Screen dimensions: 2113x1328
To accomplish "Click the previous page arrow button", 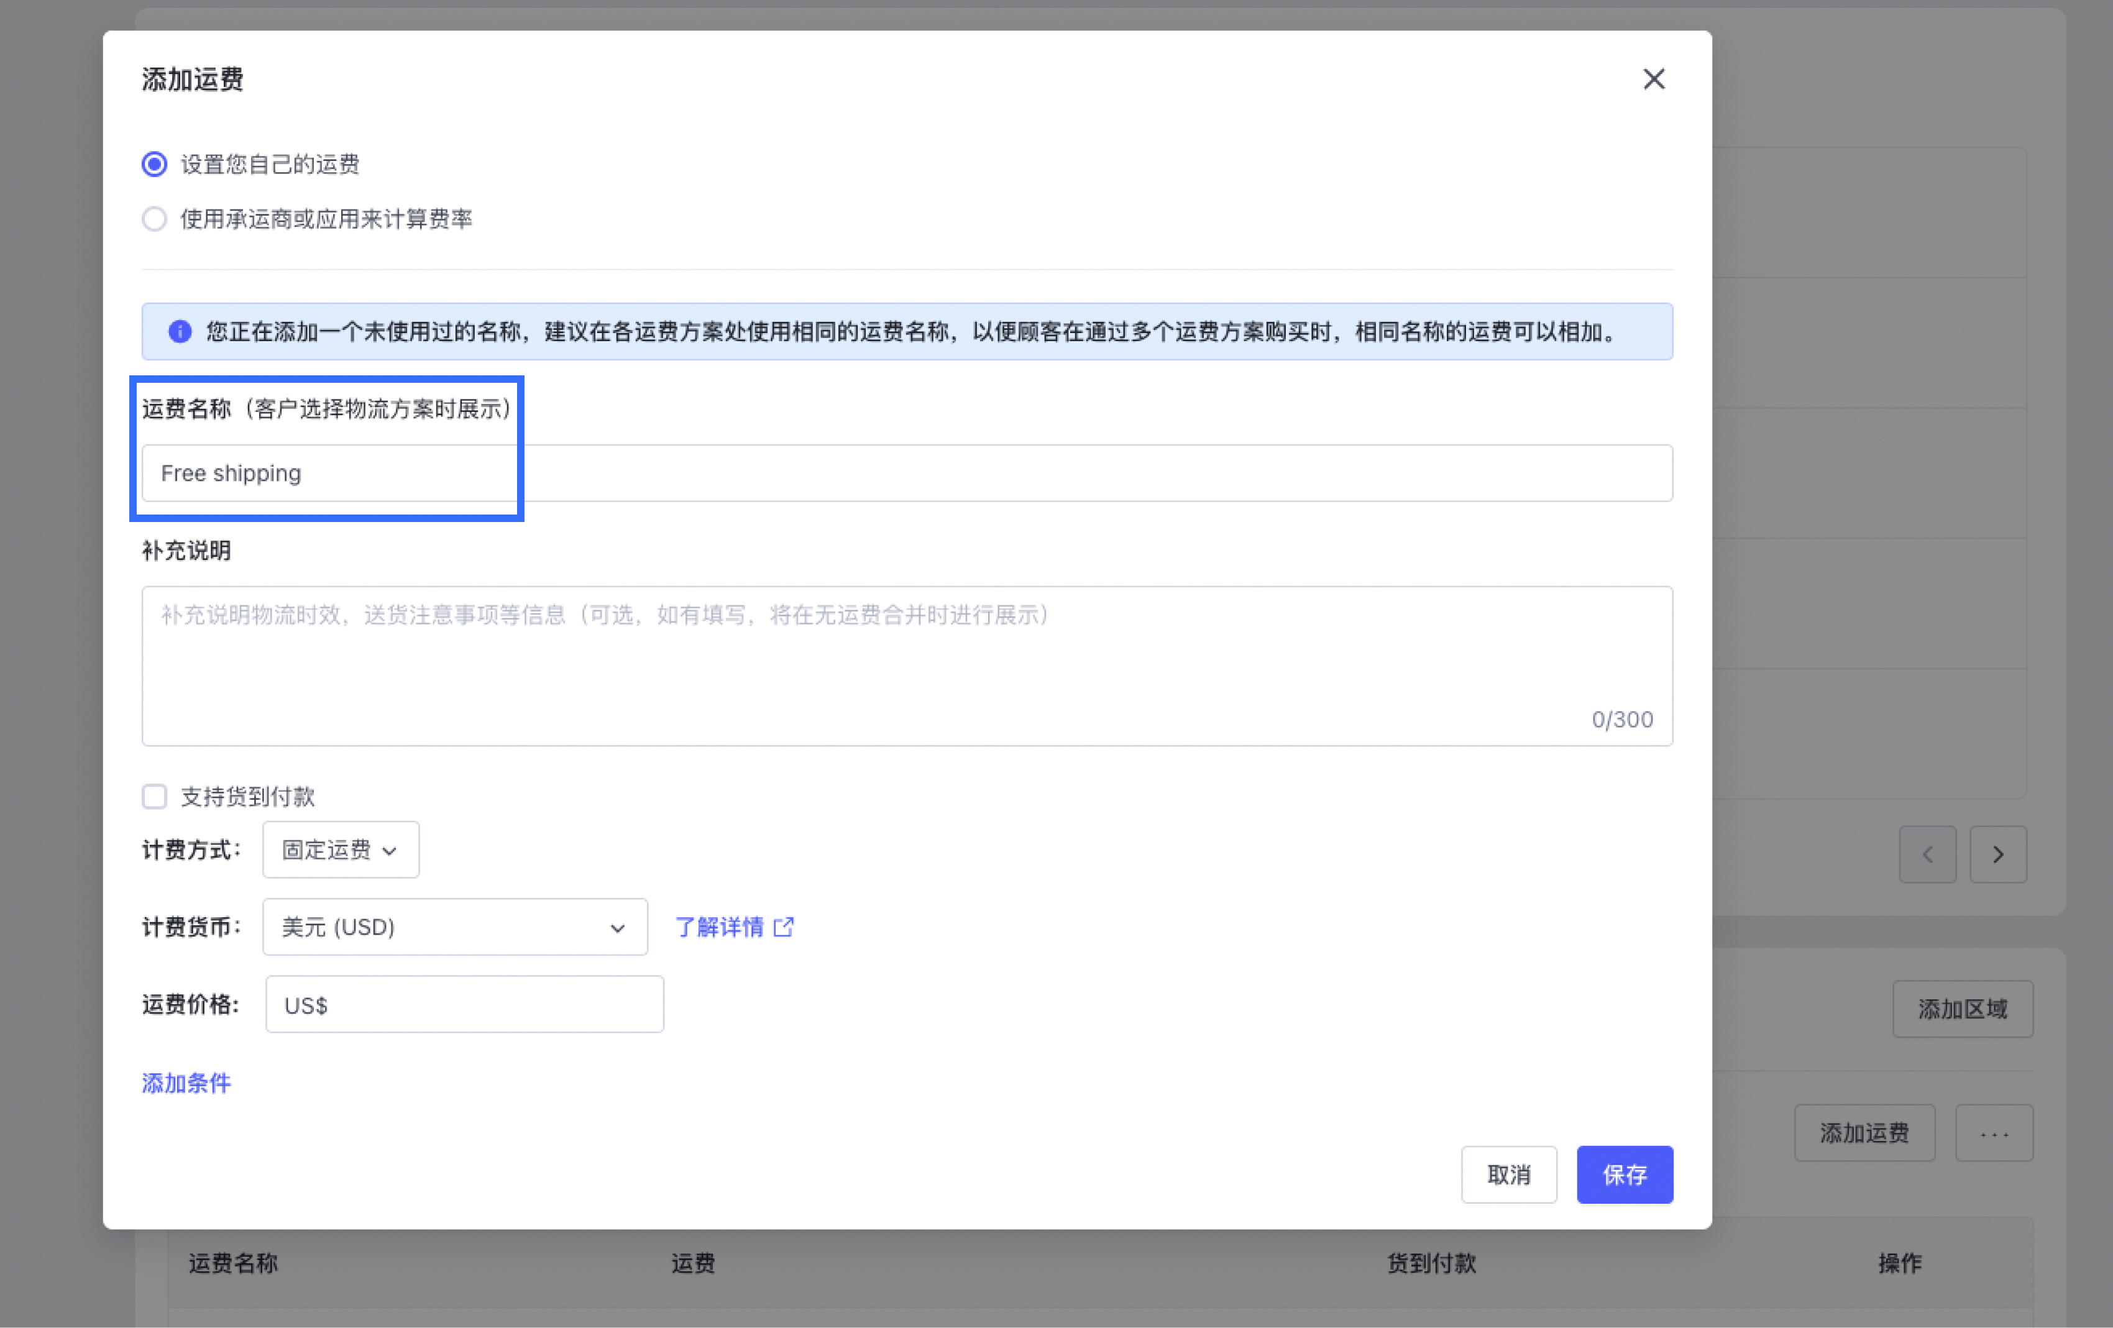I will click(1927, 854).
